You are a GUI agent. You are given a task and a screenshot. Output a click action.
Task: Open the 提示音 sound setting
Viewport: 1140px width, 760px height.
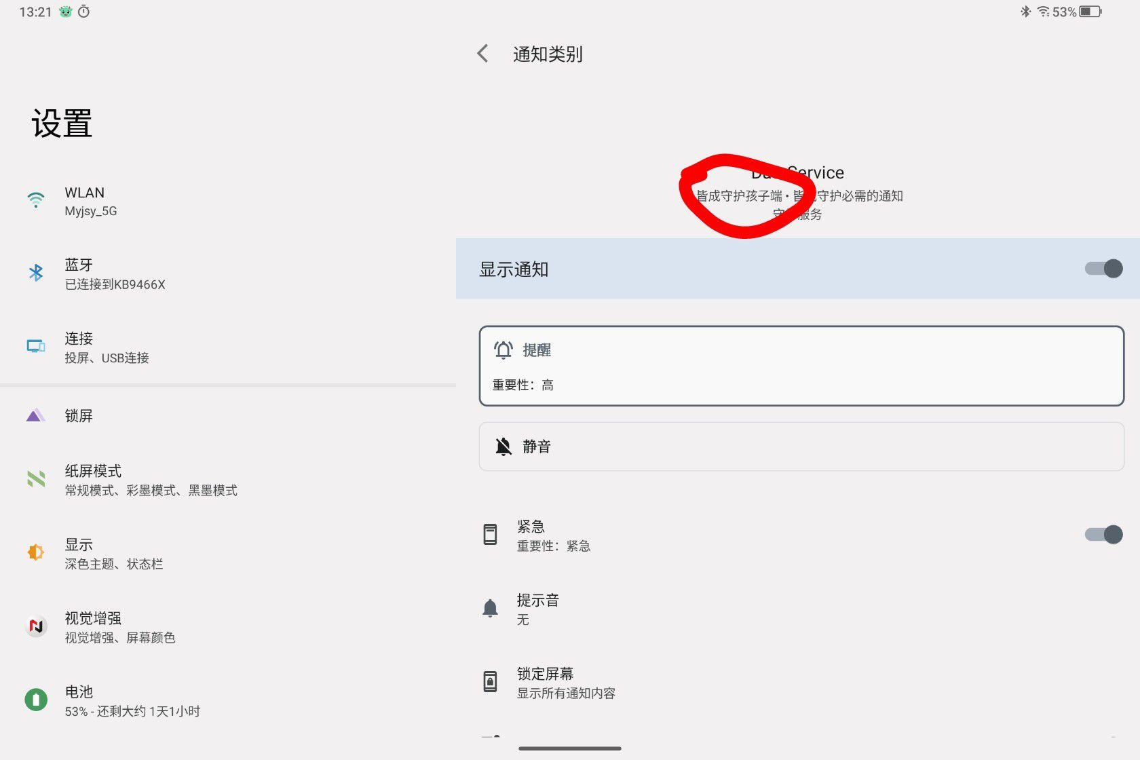click(x=798, y=609)
